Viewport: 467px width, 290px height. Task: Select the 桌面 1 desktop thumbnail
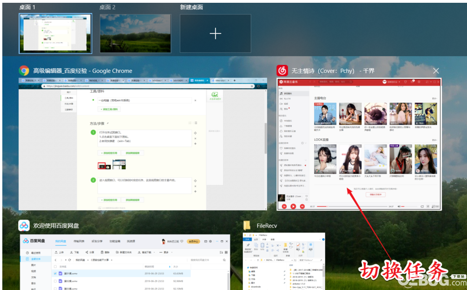coord(55,33)
